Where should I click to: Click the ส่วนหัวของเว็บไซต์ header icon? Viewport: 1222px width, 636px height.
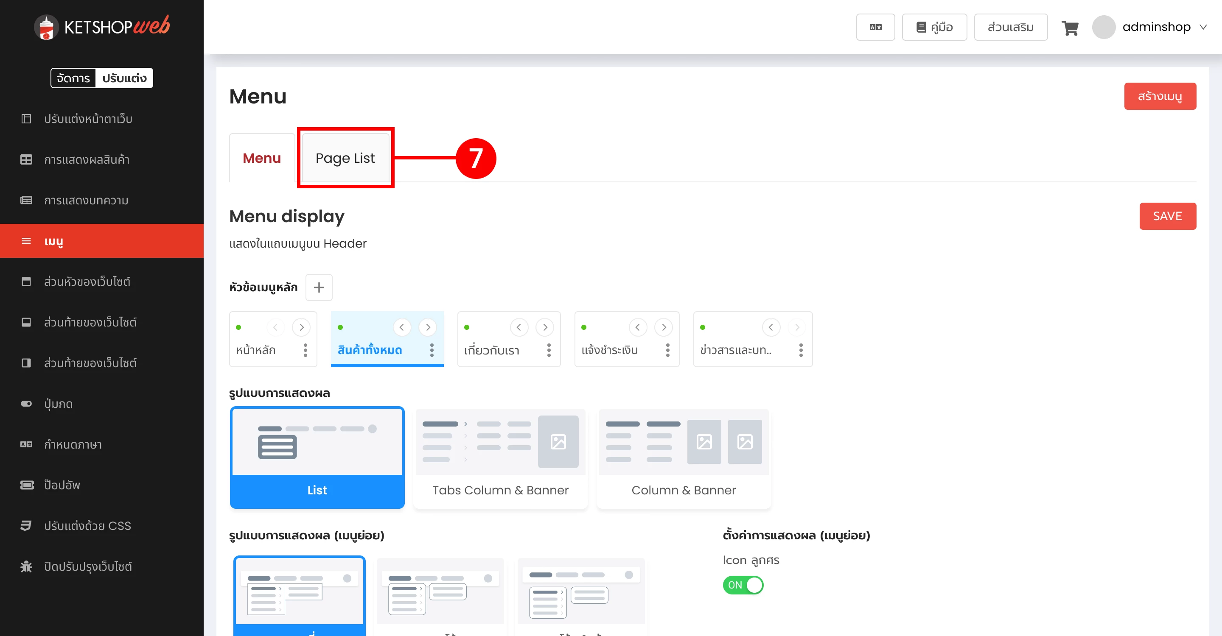coord(26,282)
